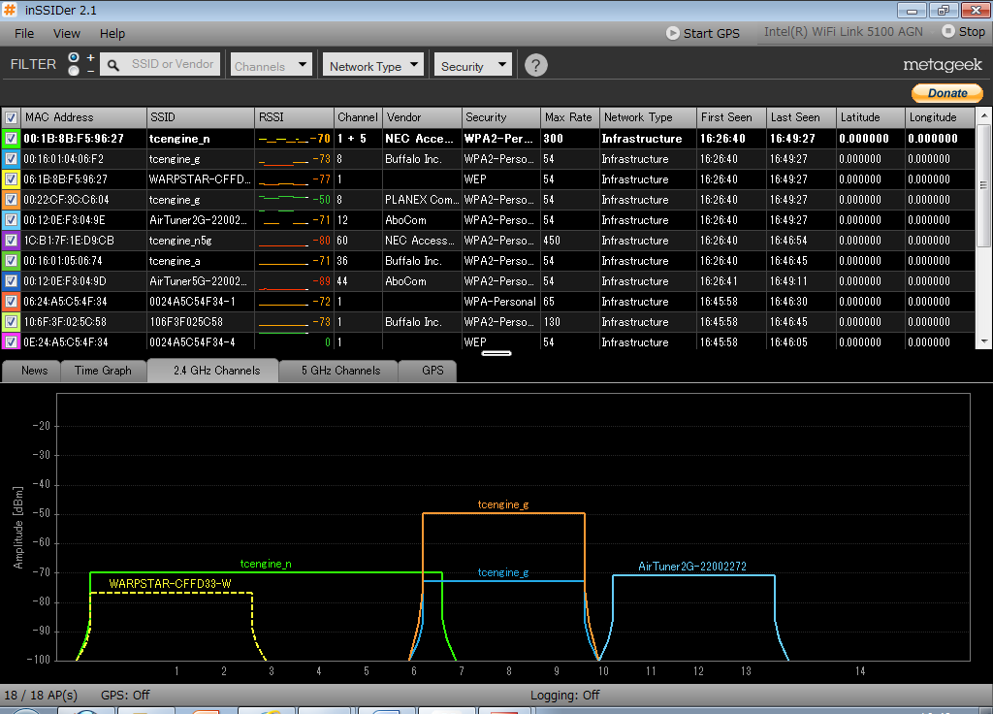The width and height of the screenshot is (993, 714).
Task: Click the 'GPS: Off' status bar entry
Action: pyautogui.click(x=125, y=695)
